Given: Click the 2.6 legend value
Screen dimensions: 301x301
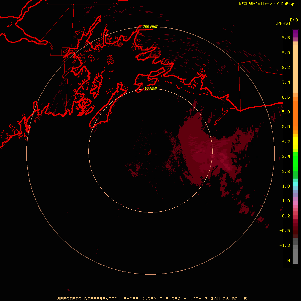Looking at the screenshot, I should pos(286,172).
